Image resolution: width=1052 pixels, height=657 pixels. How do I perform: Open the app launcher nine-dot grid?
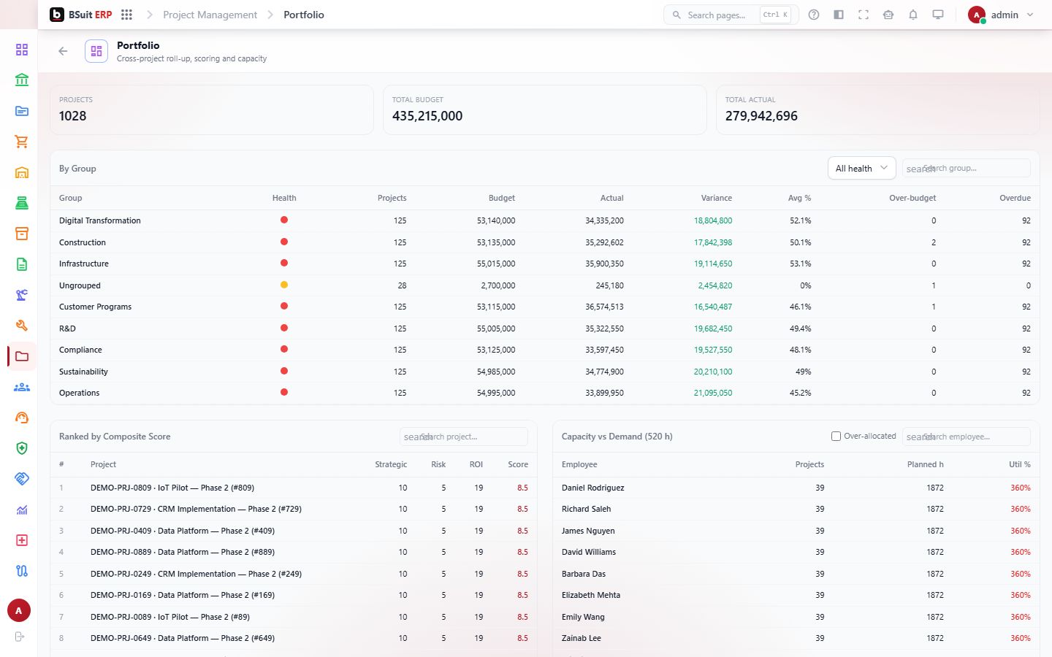click(126, 15)
